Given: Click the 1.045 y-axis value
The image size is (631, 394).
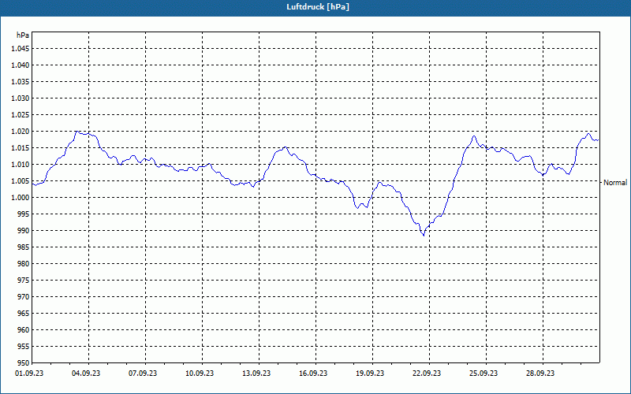Looking at the screenshot, I should [x=21, y=49].
